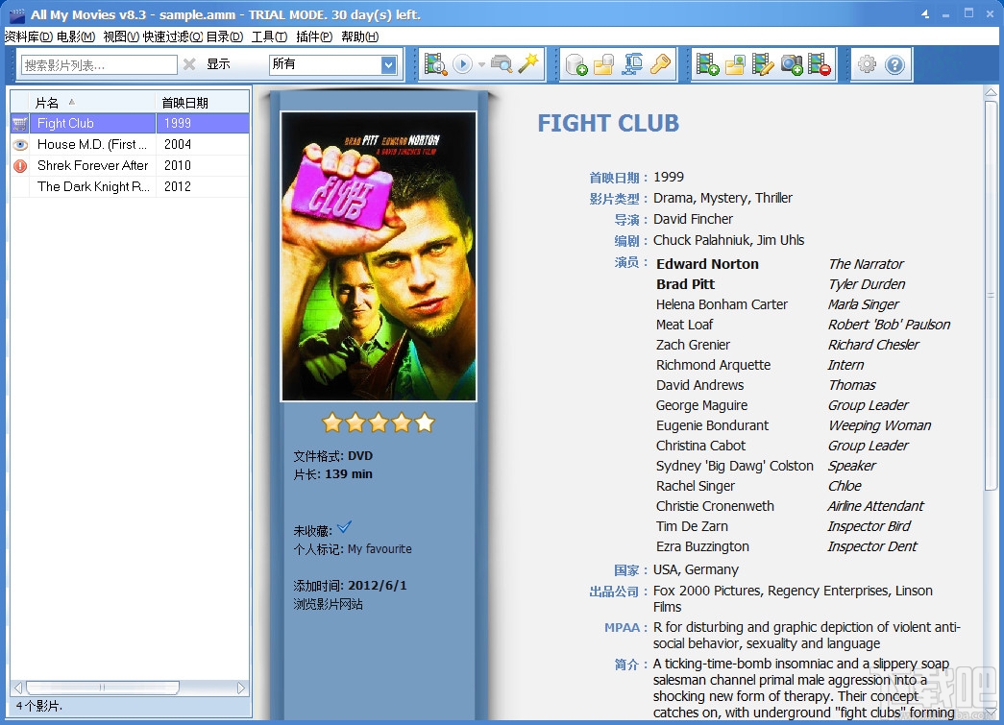This screenshot has width=1004, height=725.
Task: Click the movie search filmstrip toolbar icon
Action: point(435,64)
